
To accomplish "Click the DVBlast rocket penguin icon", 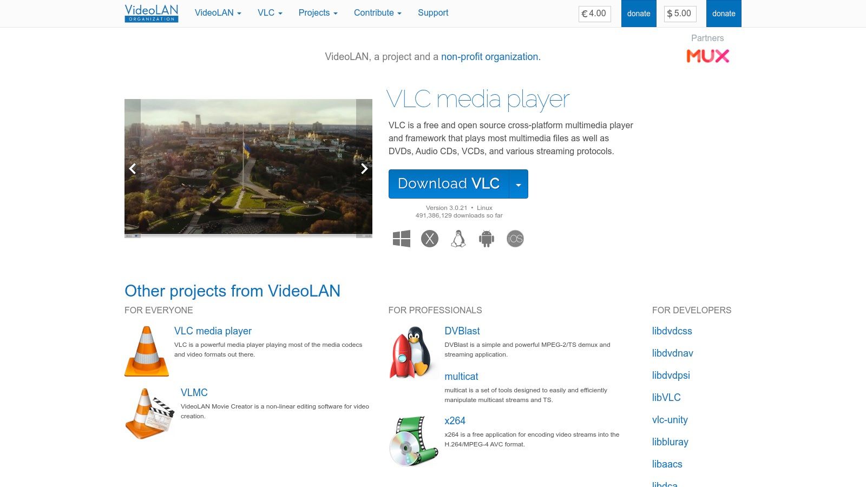I will [412, 352].
